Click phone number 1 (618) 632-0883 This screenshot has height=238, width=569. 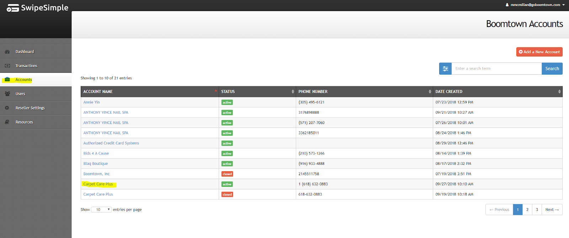(x=313, y=184)
